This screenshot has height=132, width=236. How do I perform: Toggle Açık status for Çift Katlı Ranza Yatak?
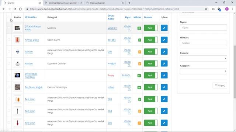(x=151, y=28)
